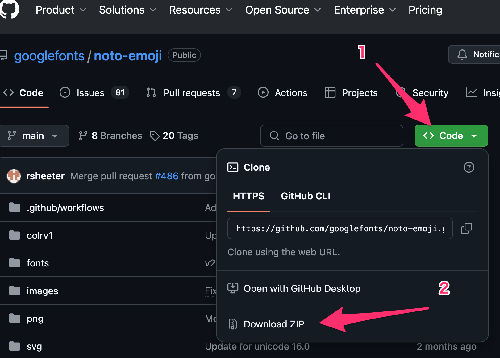Expand the Open Source menu
The height and width of the screenshot is (358, 500).
(x=283, y=10)
